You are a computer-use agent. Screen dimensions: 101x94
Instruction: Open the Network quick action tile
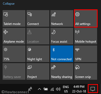62,18
